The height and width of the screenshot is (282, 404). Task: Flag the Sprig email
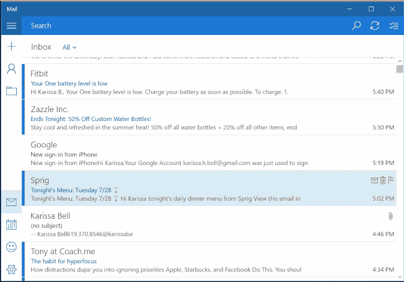tap(391, 180)
